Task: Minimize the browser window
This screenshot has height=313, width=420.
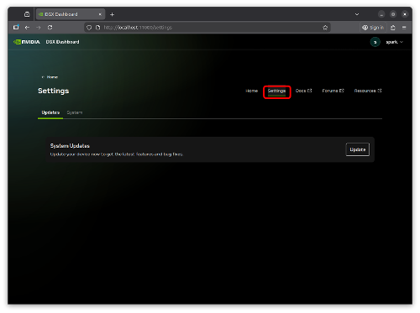Action: pyautogui.click(x=381, y=14)
